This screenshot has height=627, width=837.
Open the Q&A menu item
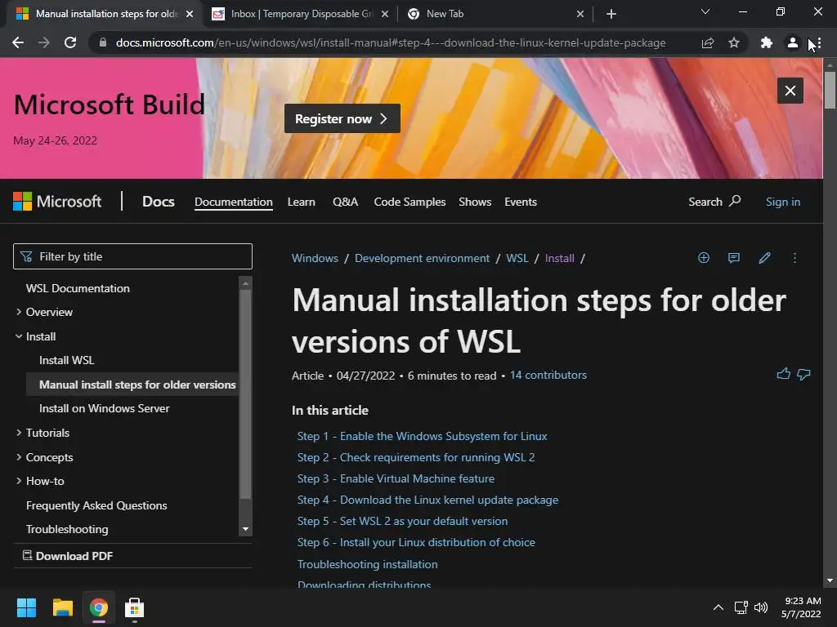pyautogui.click(x=345, y=202)
